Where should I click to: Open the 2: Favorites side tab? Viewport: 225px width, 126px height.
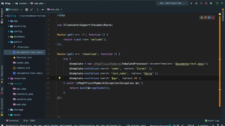2,74
